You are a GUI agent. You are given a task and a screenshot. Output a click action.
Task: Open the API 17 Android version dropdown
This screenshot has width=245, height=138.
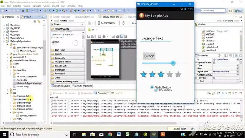point(93,30)
